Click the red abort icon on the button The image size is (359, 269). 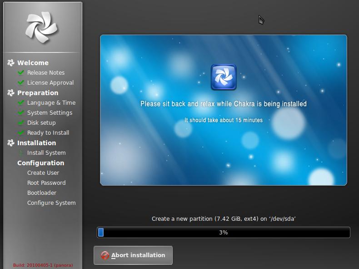(x=105, y=255)
